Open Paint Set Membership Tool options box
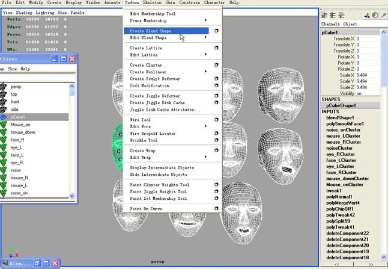388x269 pixels. pyautogui.click(x=216, y=199)
